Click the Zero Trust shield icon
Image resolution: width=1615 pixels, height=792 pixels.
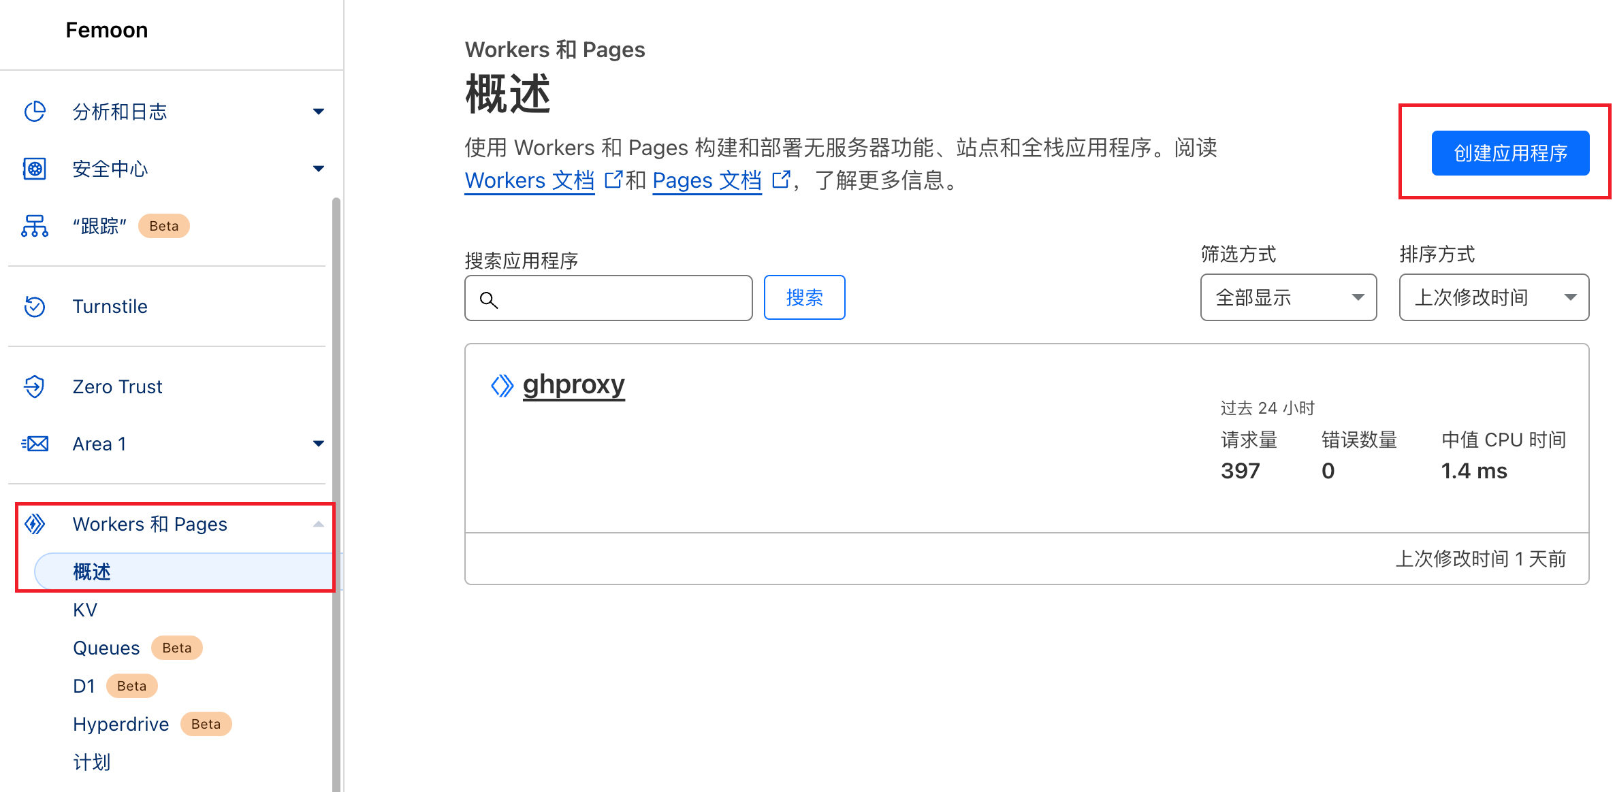coord(34,386)
